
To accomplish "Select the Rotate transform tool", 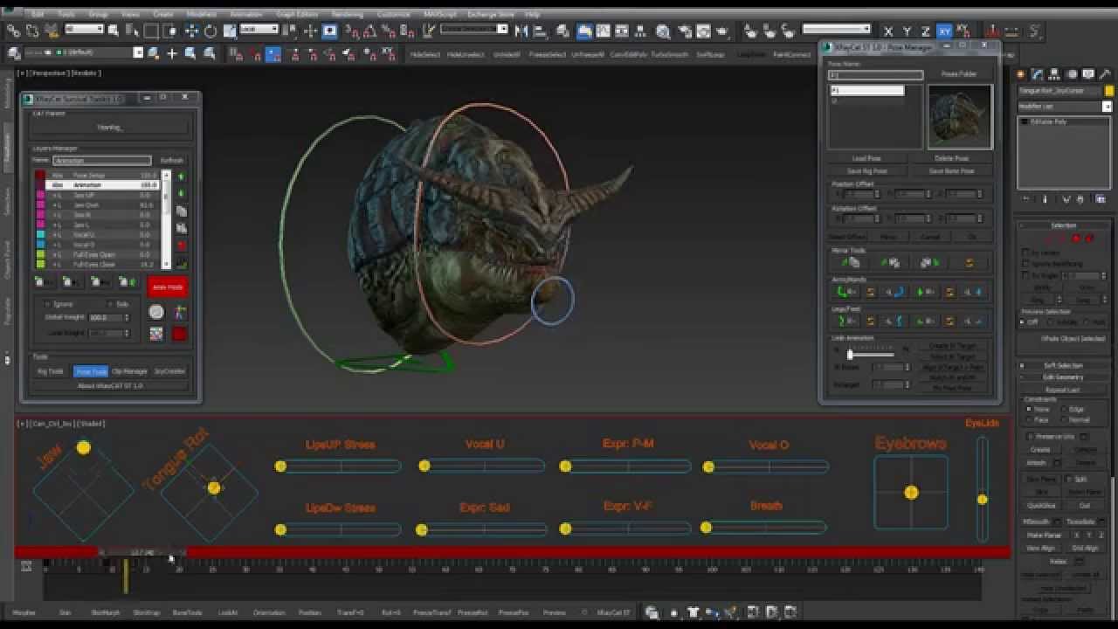I will click(x=210, y=31).
